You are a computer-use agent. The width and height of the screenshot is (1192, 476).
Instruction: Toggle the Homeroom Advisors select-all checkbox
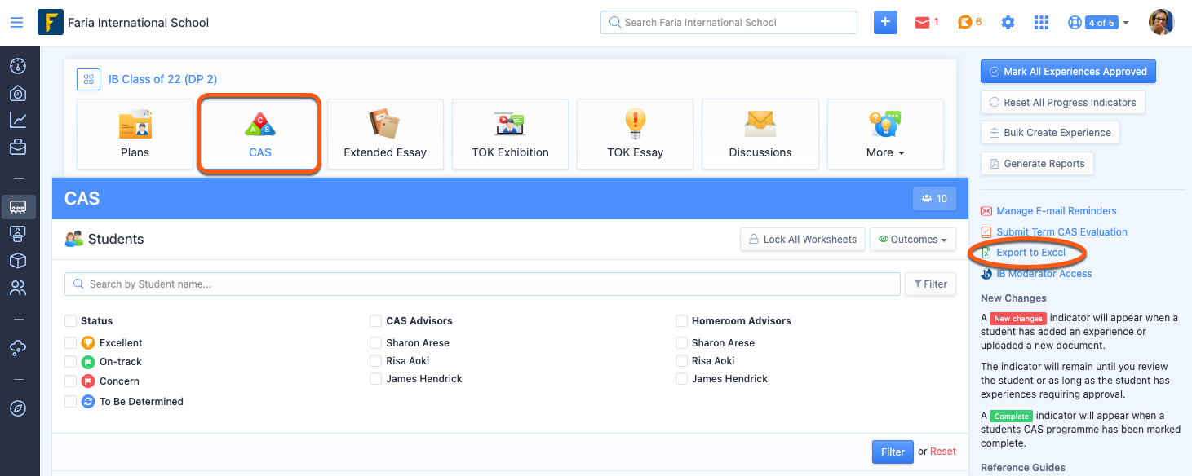(681, 321)
